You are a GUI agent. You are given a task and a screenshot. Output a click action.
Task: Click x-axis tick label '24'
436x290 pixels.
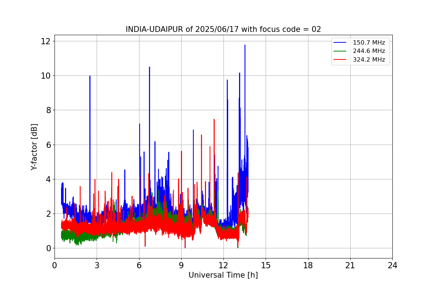click(x=392, y=265)
